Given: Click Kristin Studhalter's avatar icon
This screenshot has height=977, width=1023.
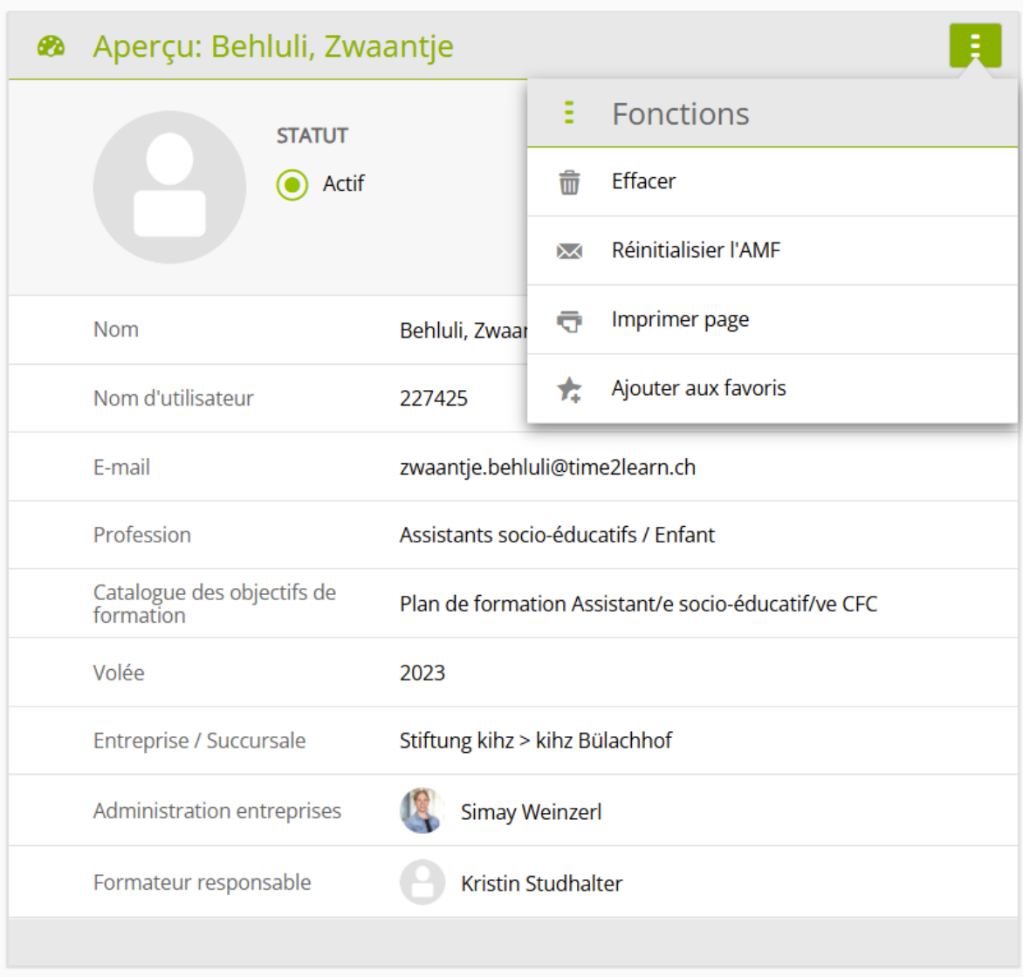Looking at the screenshot, I should coord(422,883).
